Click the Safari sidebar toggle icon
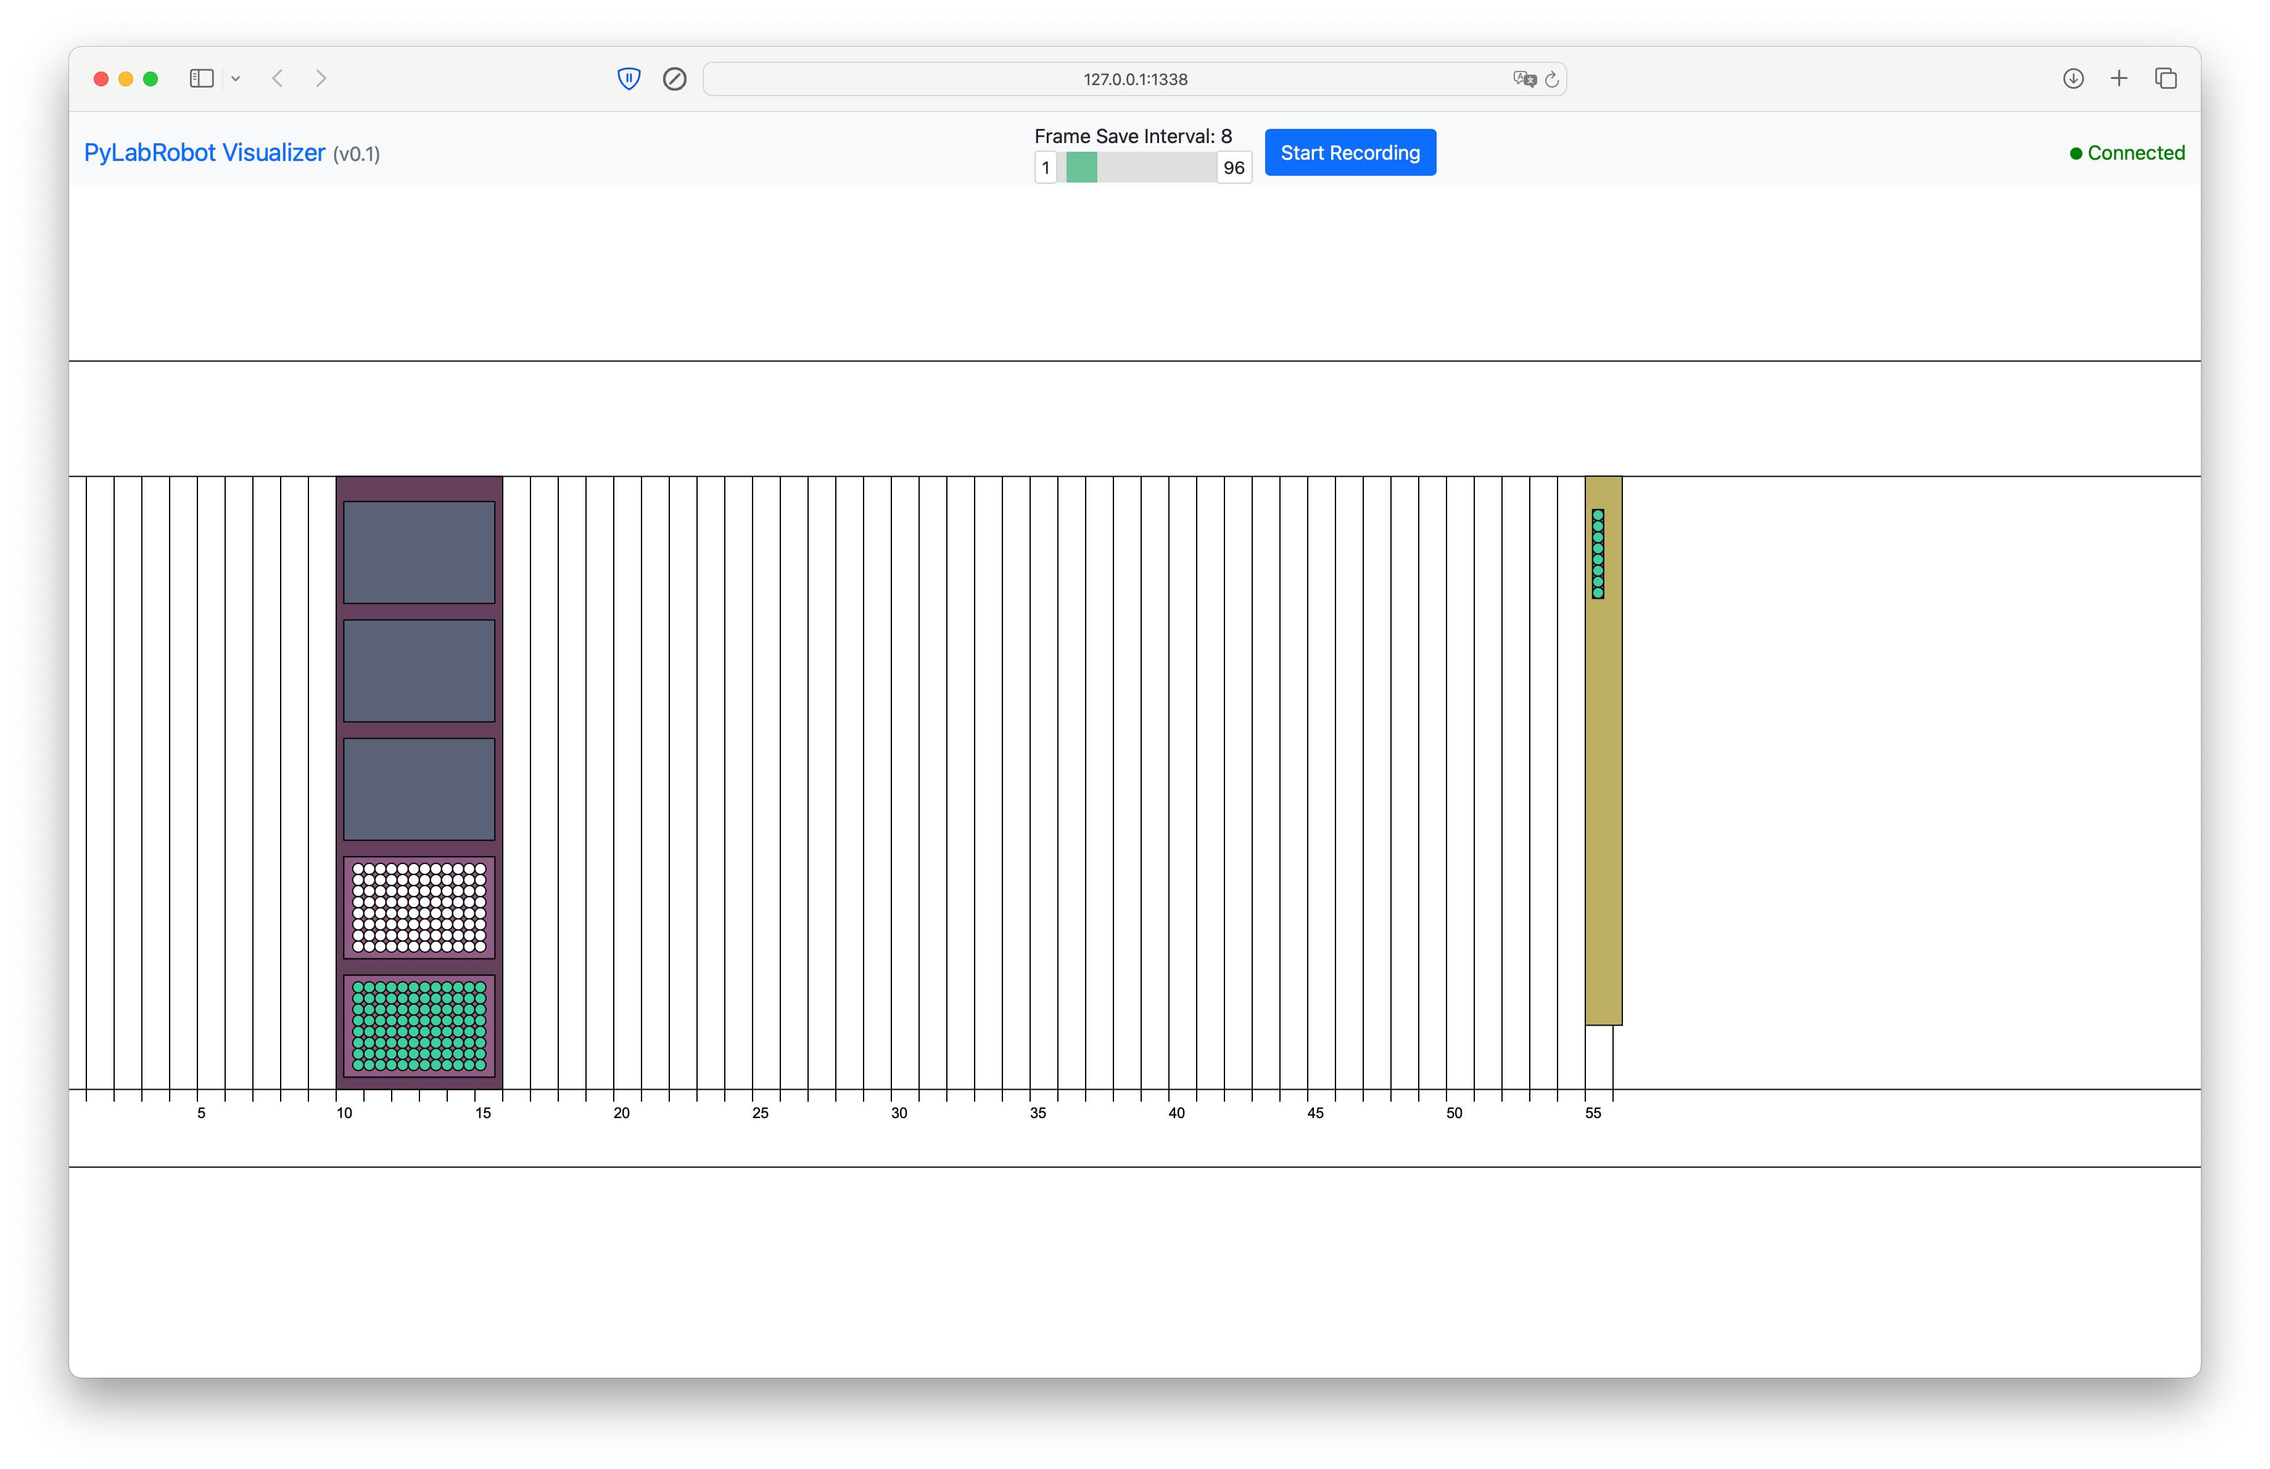Screen dimensions: 2270x1469 click(201, 78)
